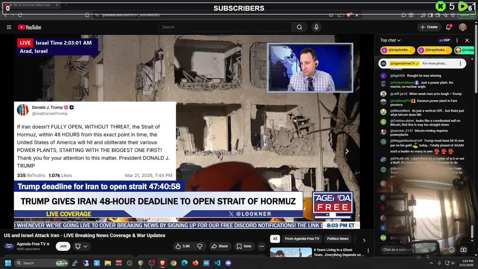478x269 pixels.
Task: Select the All filter chip
Action: (x=275, y=239)
